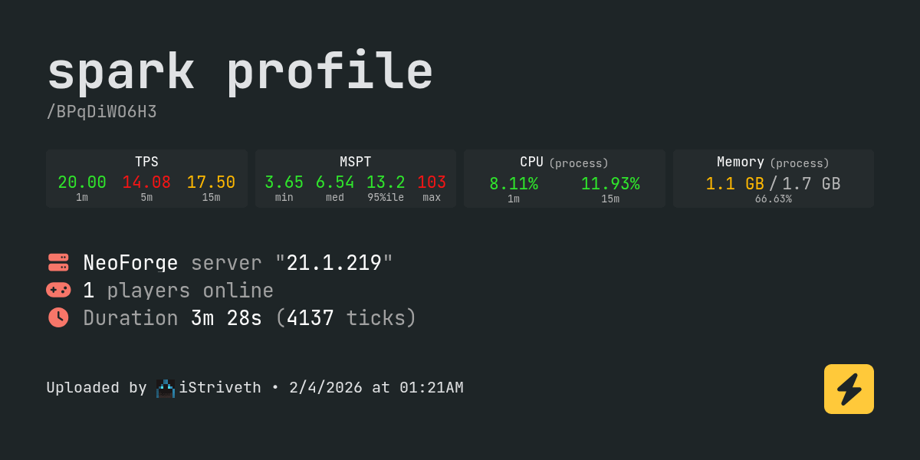This screenshot has height=460, width=920.
Task: Click the 20.00 one-minute TPS value
Action: tap(82, 182)
